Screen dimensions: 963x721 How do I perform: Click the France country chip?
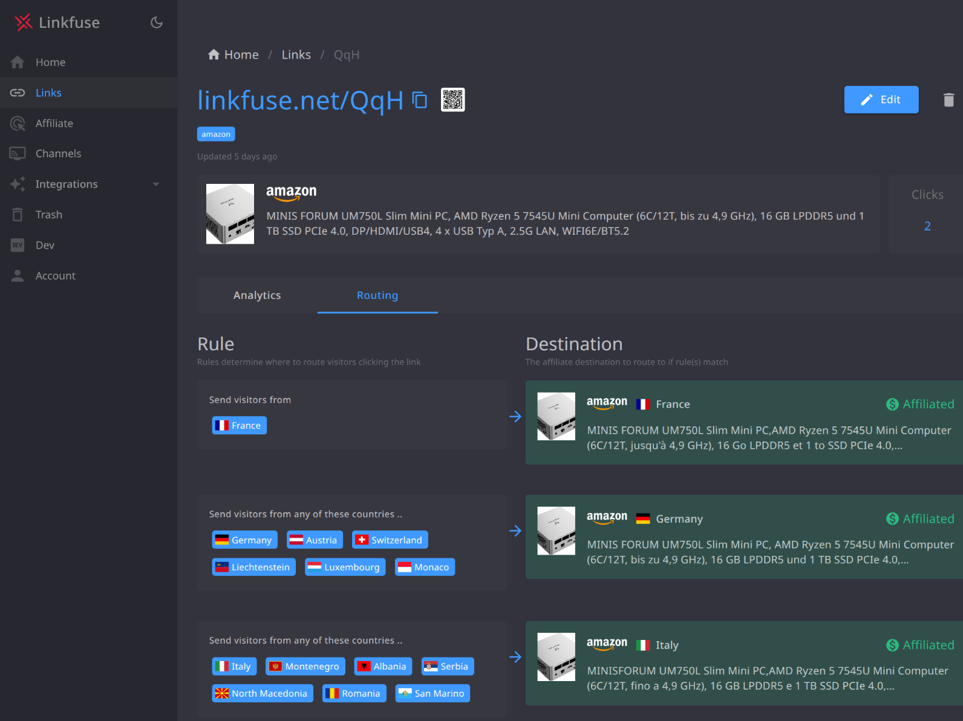240,426
